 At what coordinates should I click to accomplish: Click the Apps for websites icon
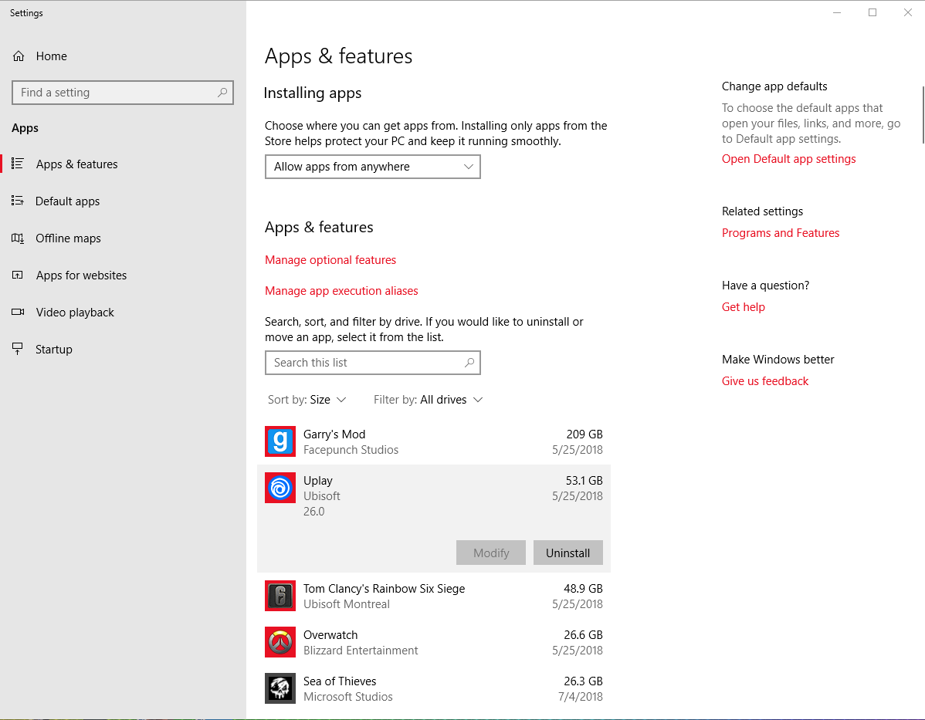18,275
